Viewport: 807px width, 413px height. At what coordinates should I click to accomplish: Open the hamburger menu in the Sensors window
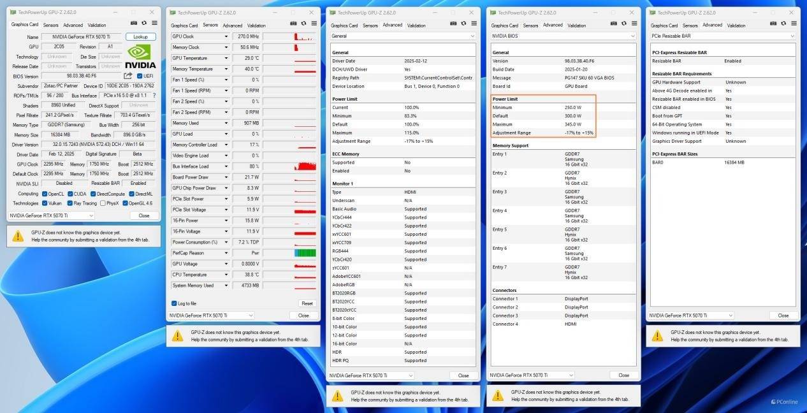tap(314, 24)
